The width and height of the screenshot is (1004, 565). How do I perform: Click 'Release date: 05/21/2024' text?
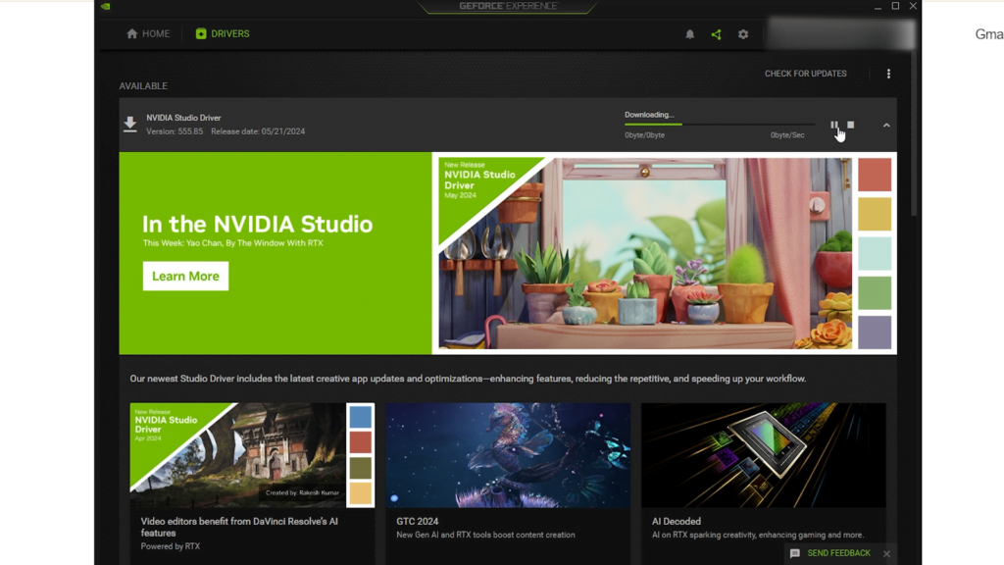click(258, 131)
